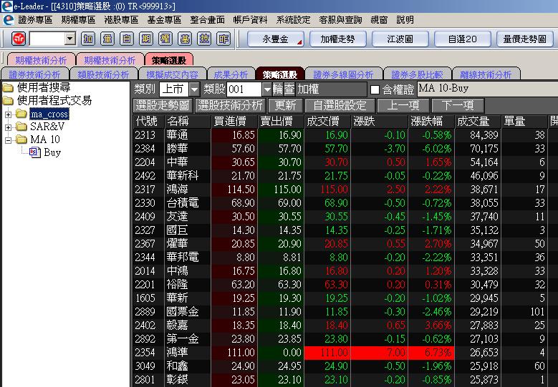The width and height of the screenshot is (558, 387).
Task: Click the 更新 refresh button
Action: [285, 106]
